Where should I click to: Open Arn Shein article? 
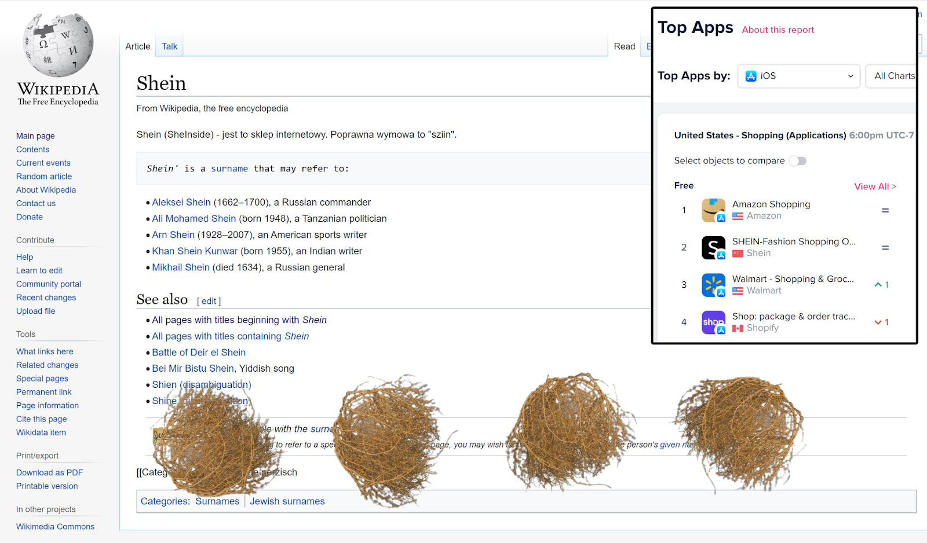point(173,234)
